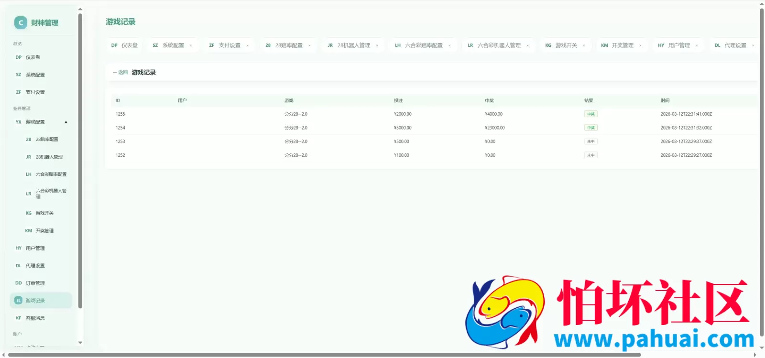
Task: Click the 未中 badge in row 1253
Action: (x=591, y=141)
